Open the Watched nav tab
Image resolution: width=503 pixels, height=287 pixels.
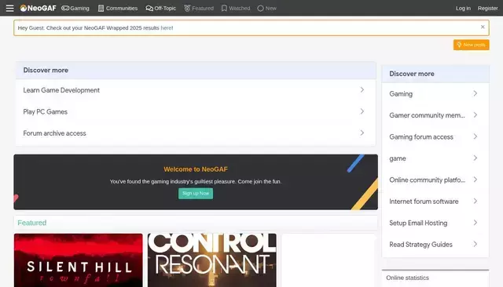point(236,8)
